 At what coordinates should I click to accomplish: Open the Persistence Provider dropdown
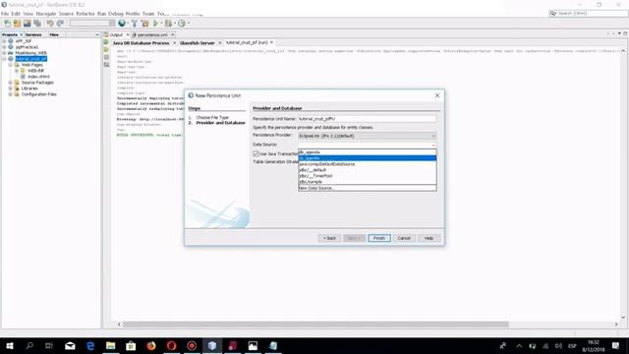pos(367,136)
